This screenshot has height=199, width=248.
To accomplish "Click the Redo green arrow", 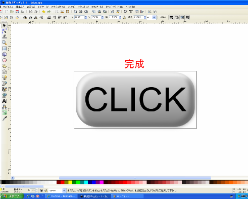I will pos(49,12).
